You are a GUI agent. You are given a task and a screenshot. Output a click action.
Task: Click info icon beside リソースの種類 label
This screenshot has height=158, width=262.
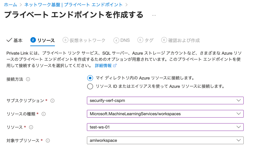point(44,114)
